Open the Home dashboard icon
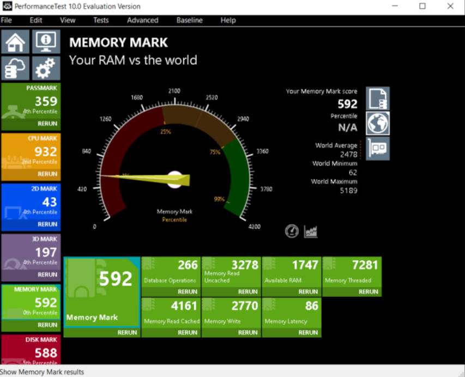 pos(15,41)
